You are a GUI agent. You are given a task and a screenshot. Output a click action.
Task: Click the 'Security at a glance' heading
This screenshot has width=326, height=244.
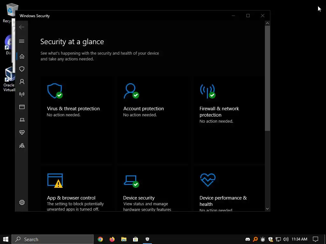[x=72, y=42]
